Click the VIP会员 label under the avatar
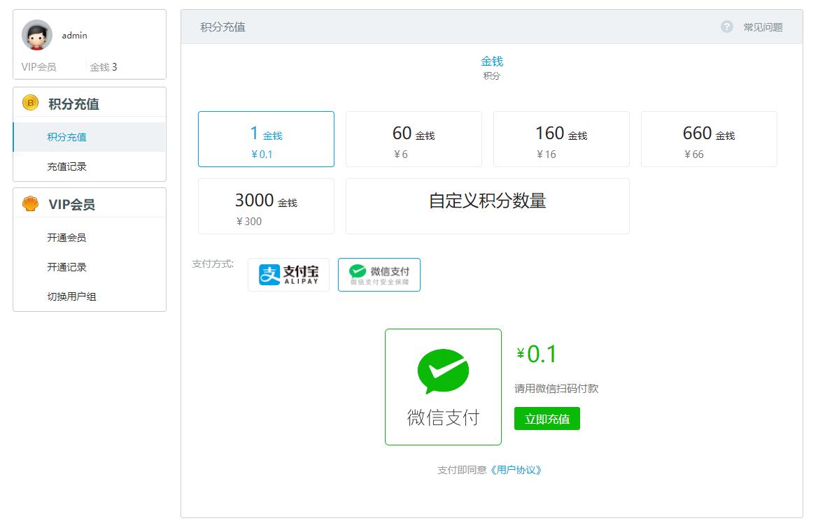Viewport: 818px width, 530px height. [38, 67]
